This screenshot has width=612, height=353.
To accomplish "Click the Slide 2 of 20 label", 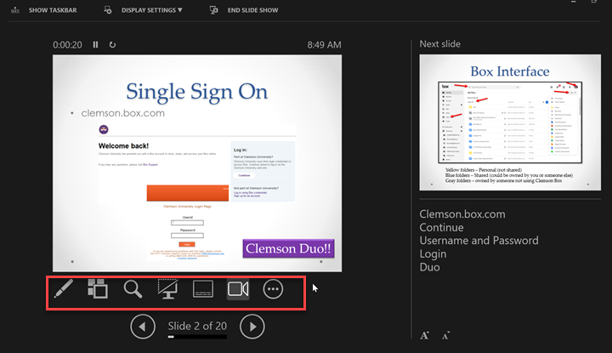I will pos(197,326).
